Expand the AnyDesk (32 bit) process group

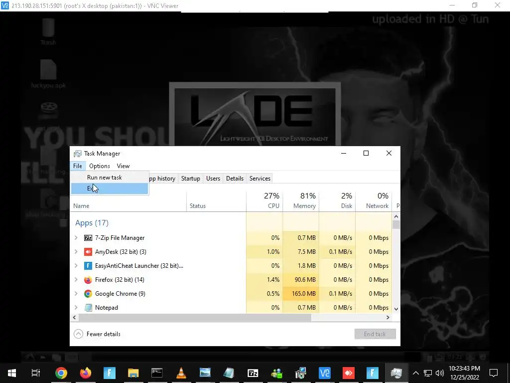tap(76, 252)
